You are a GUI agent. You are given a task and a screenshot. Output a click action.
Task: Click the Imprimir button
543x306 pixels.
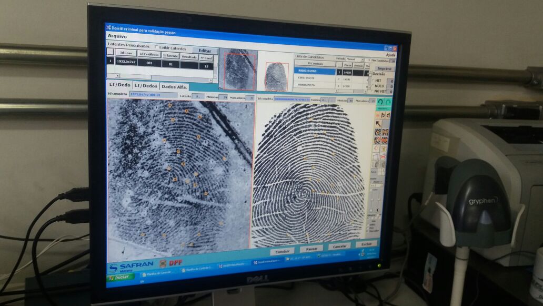click(384, 68)
